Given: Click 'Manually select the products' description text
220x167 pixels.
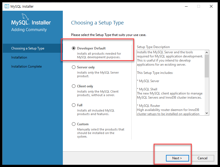Looking at the screenshot, I should (101, 133).
